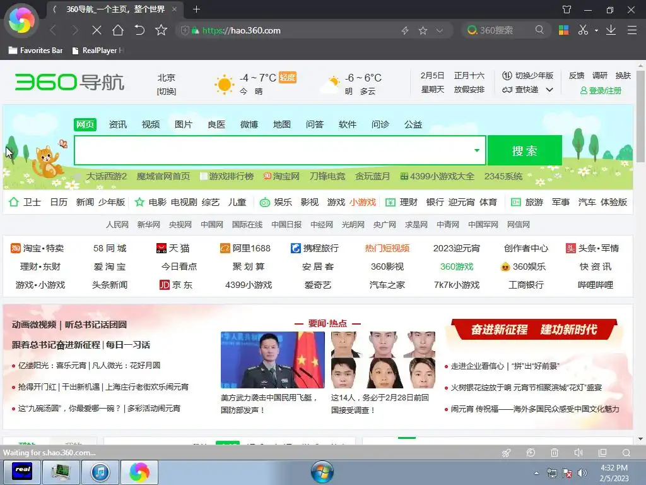Click the star icon beside 电影

click(x=139, y=202)
